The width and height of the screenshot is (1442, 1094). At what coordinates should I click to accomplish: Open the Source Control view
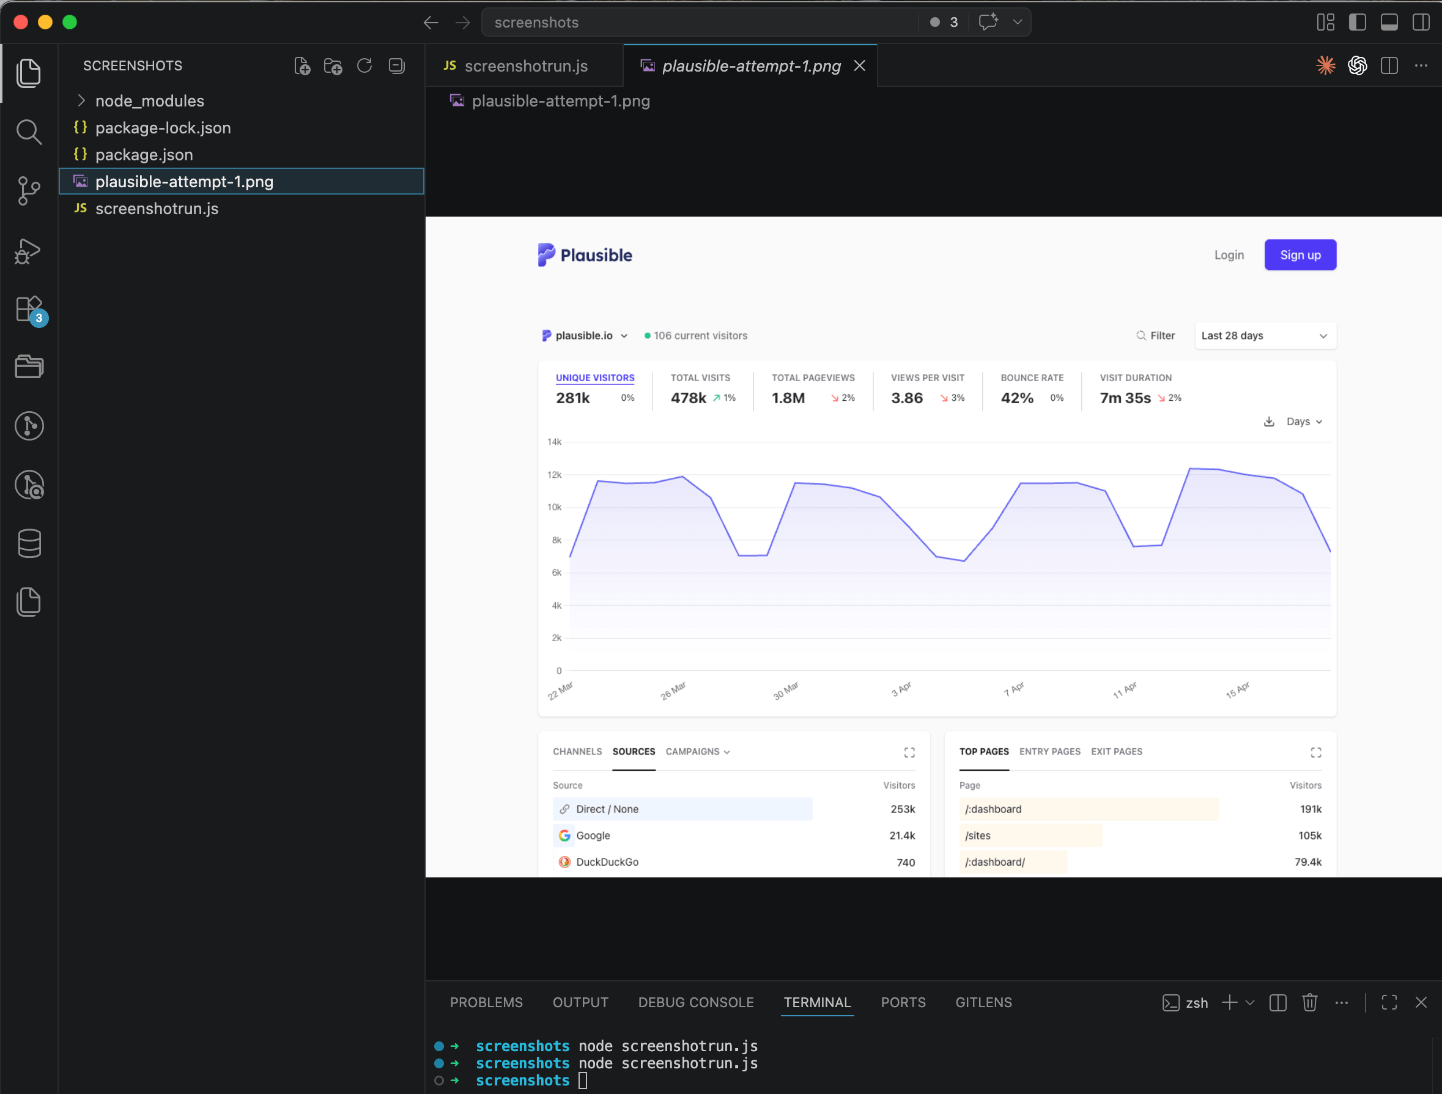click(x=29, y=191)
